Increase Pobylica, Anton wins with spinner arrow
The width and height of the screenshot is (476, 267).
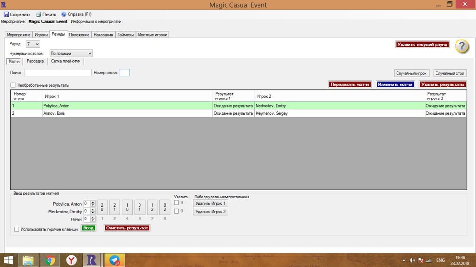(93, 202)
